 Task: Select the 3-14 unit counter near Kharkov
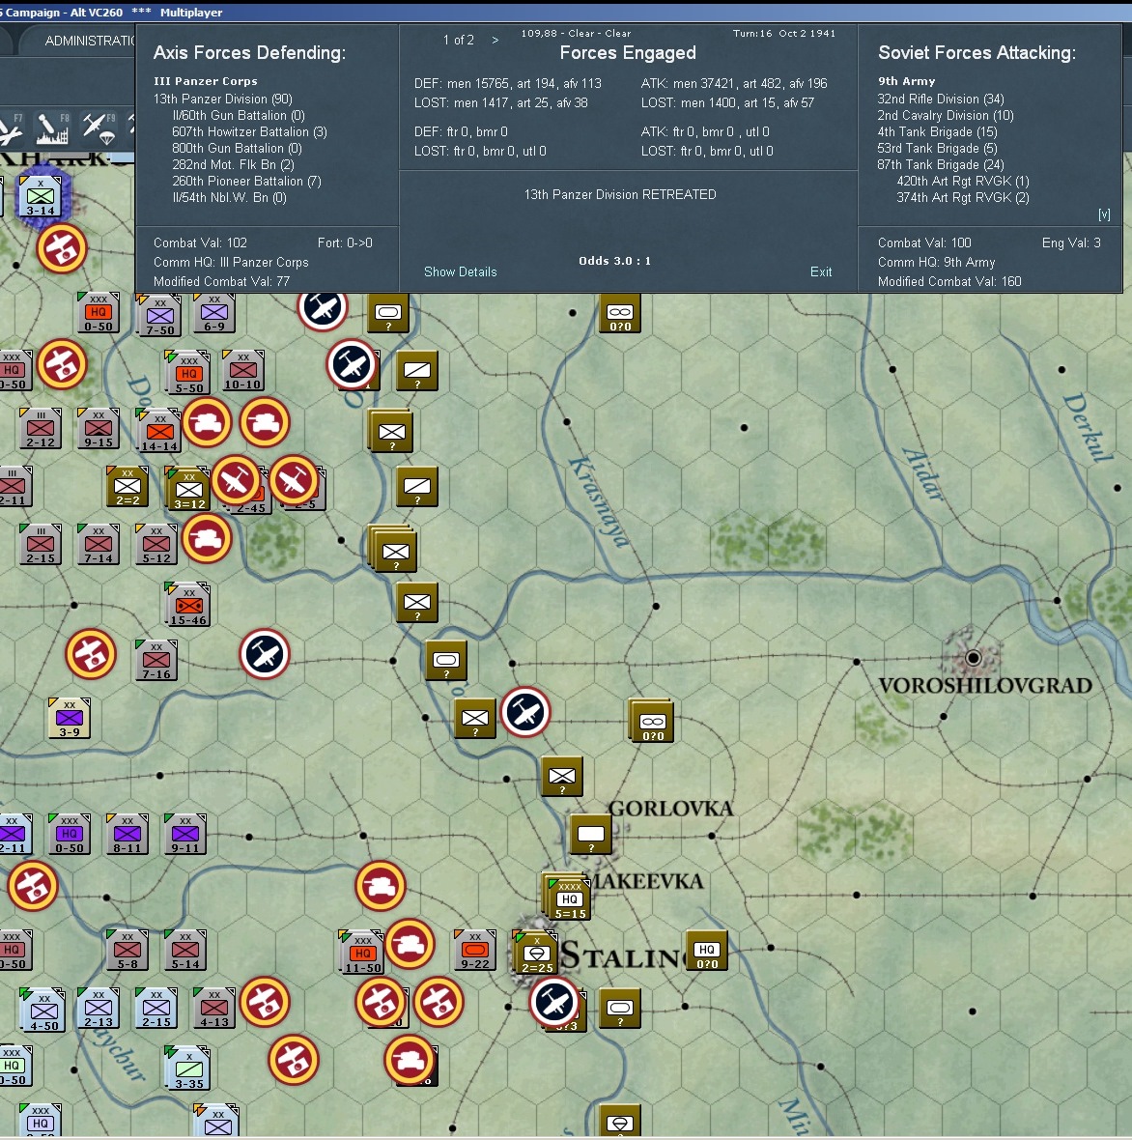40,197
